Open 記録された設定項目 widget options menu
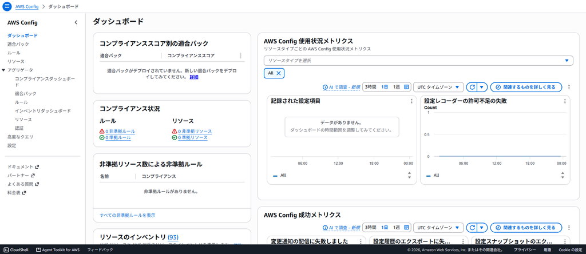Image resolution: width=586 pixels, height=254 pixels. [411, 101]
